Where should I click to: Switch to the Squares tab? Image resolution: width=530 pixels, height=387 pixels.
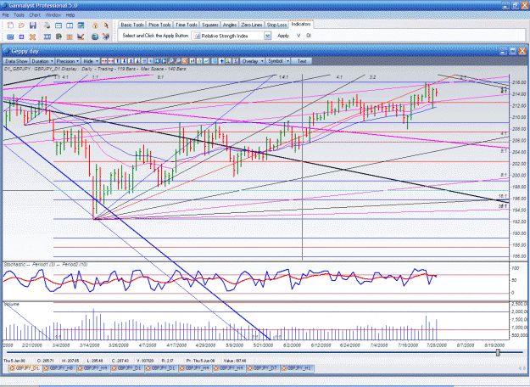click(210, 25)
